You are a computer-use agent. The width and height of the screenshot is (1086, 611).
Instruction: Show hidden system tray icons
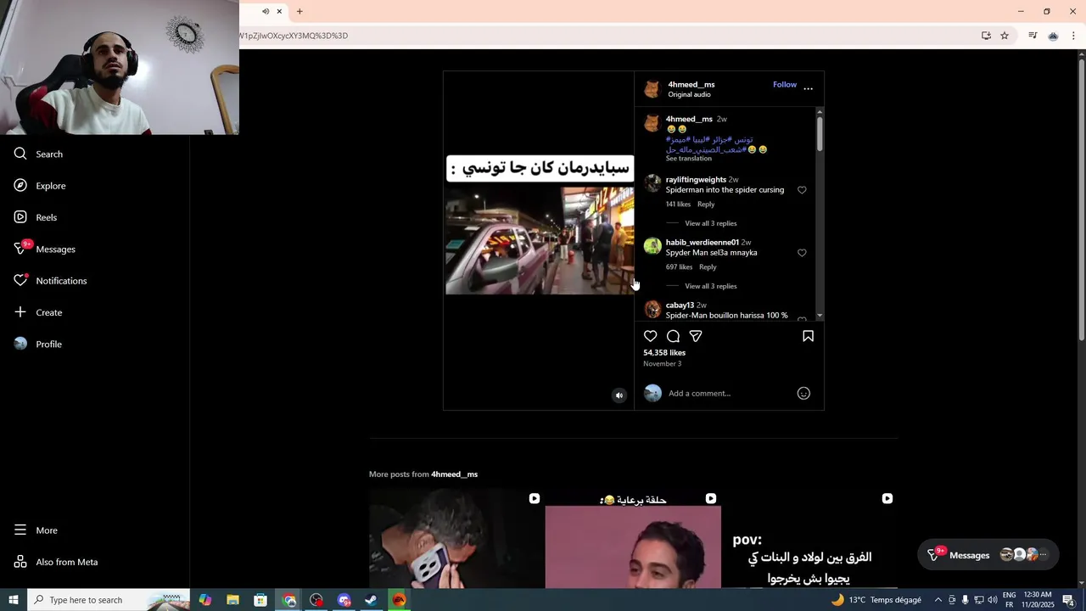click(938, 600)
